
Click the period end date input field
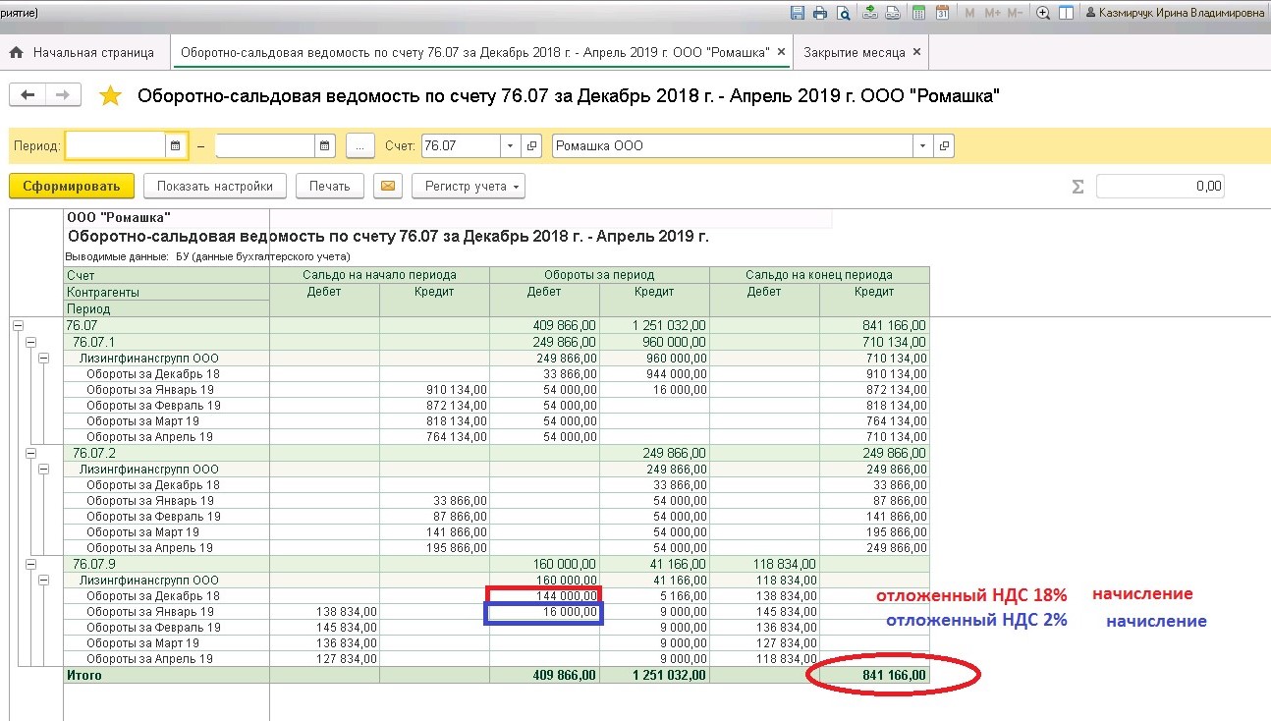click(265, 146)
